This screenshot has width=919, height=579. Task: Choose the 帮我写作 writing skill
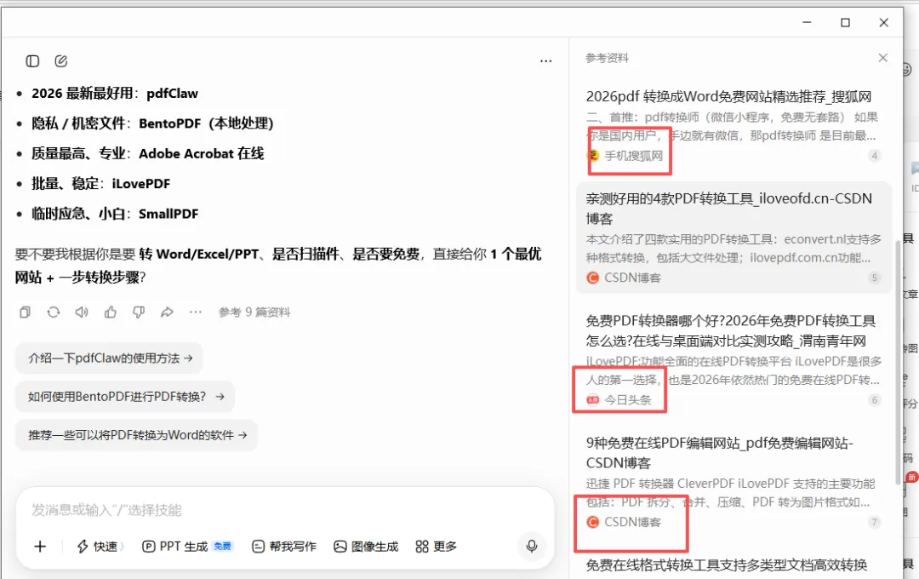click(x=283, y=547)
